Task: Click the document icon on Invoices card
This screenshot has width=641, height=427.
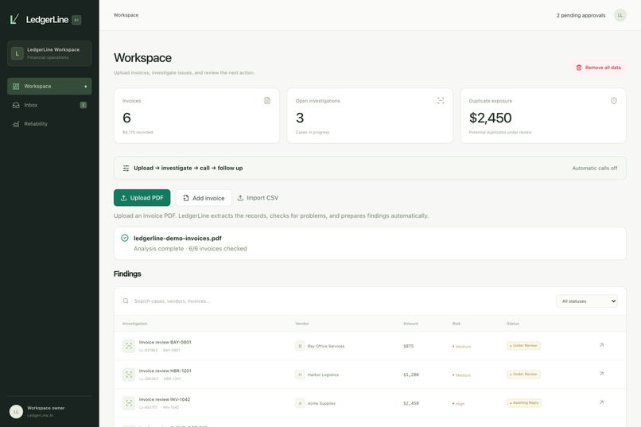Action: click(267, 100)
